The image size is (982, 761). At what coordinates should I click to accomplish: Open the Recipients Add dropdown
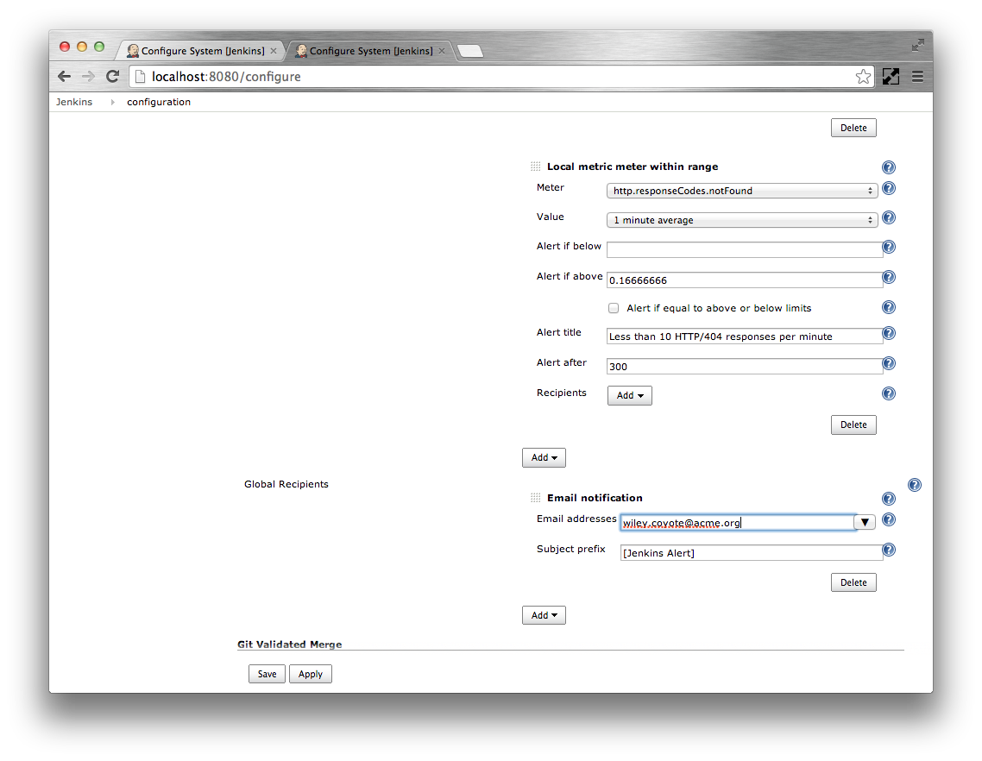[x=629, y=395]
